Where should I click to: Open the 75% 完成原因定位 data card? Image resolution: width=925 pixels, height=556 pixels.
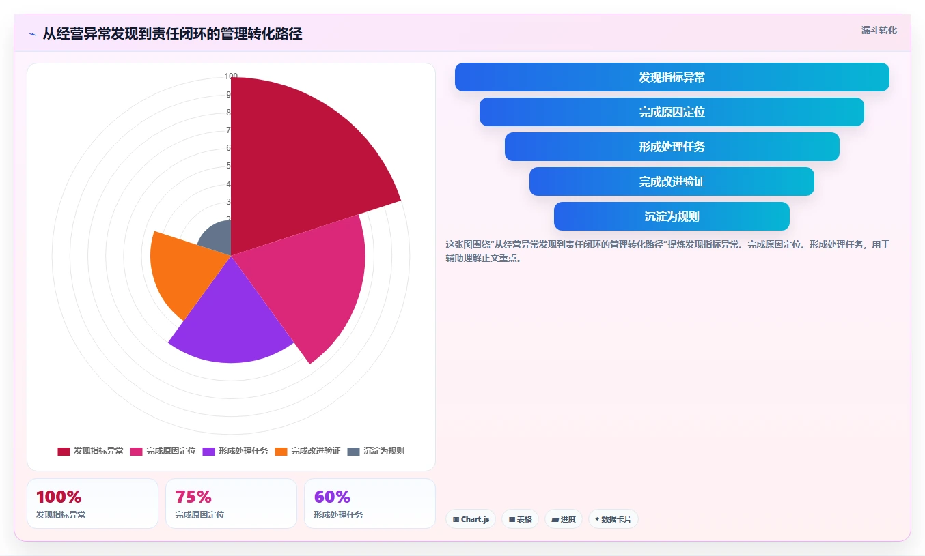(231, 503)
